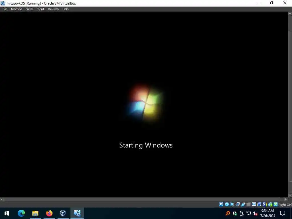Viewport: 292px width, 219px height.
Task: Open the Windows Start menu
Action: [7, 213]
